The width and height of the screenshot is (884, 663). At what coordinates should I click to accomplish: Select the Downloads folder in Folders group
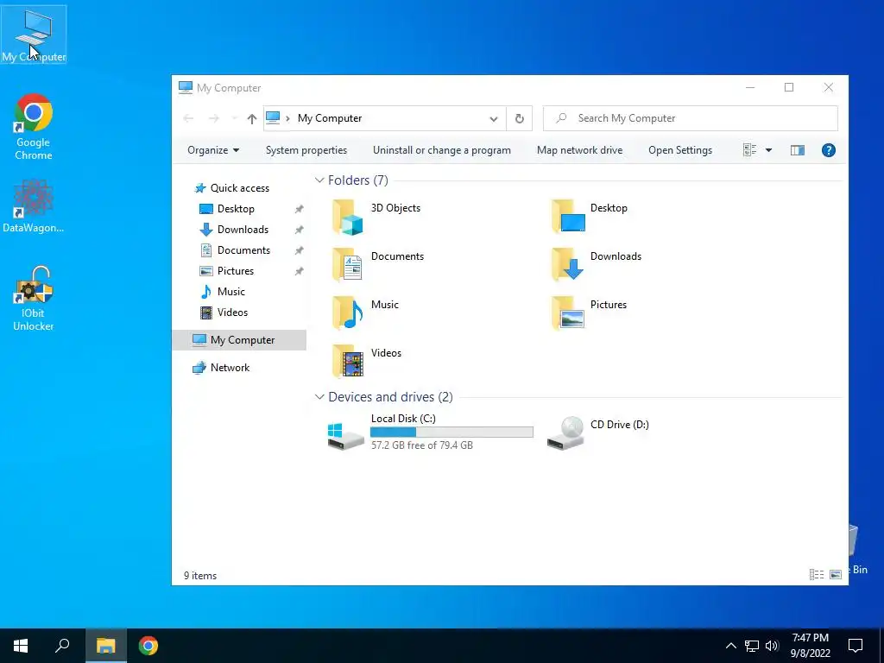596,264
